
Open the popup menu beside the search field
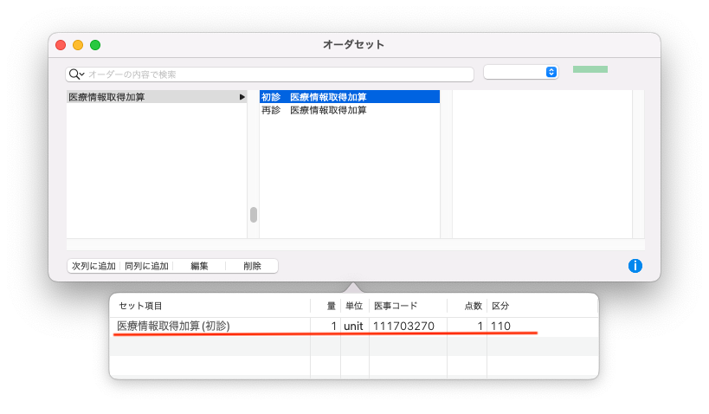pyautogui.click(x=520, y=72)
